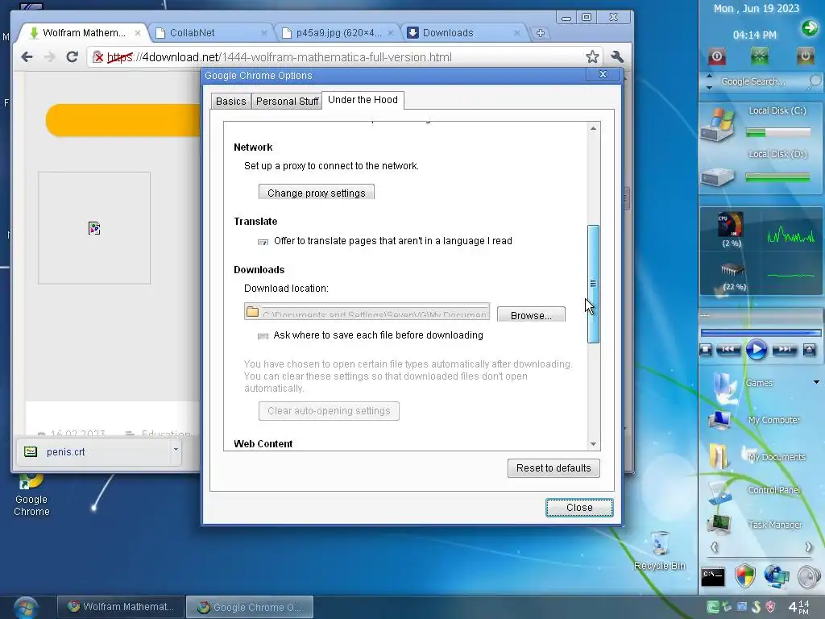Select Wolfram Mathematica taskbar button

[121, 607]
